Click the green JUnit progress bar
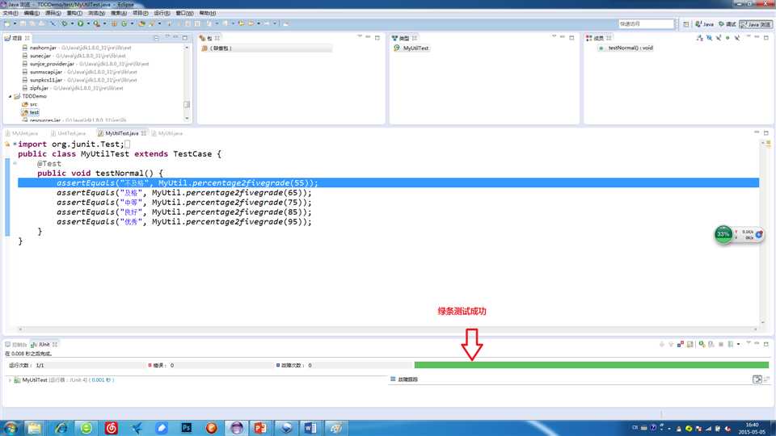776x436 pixels. (592, 365)
